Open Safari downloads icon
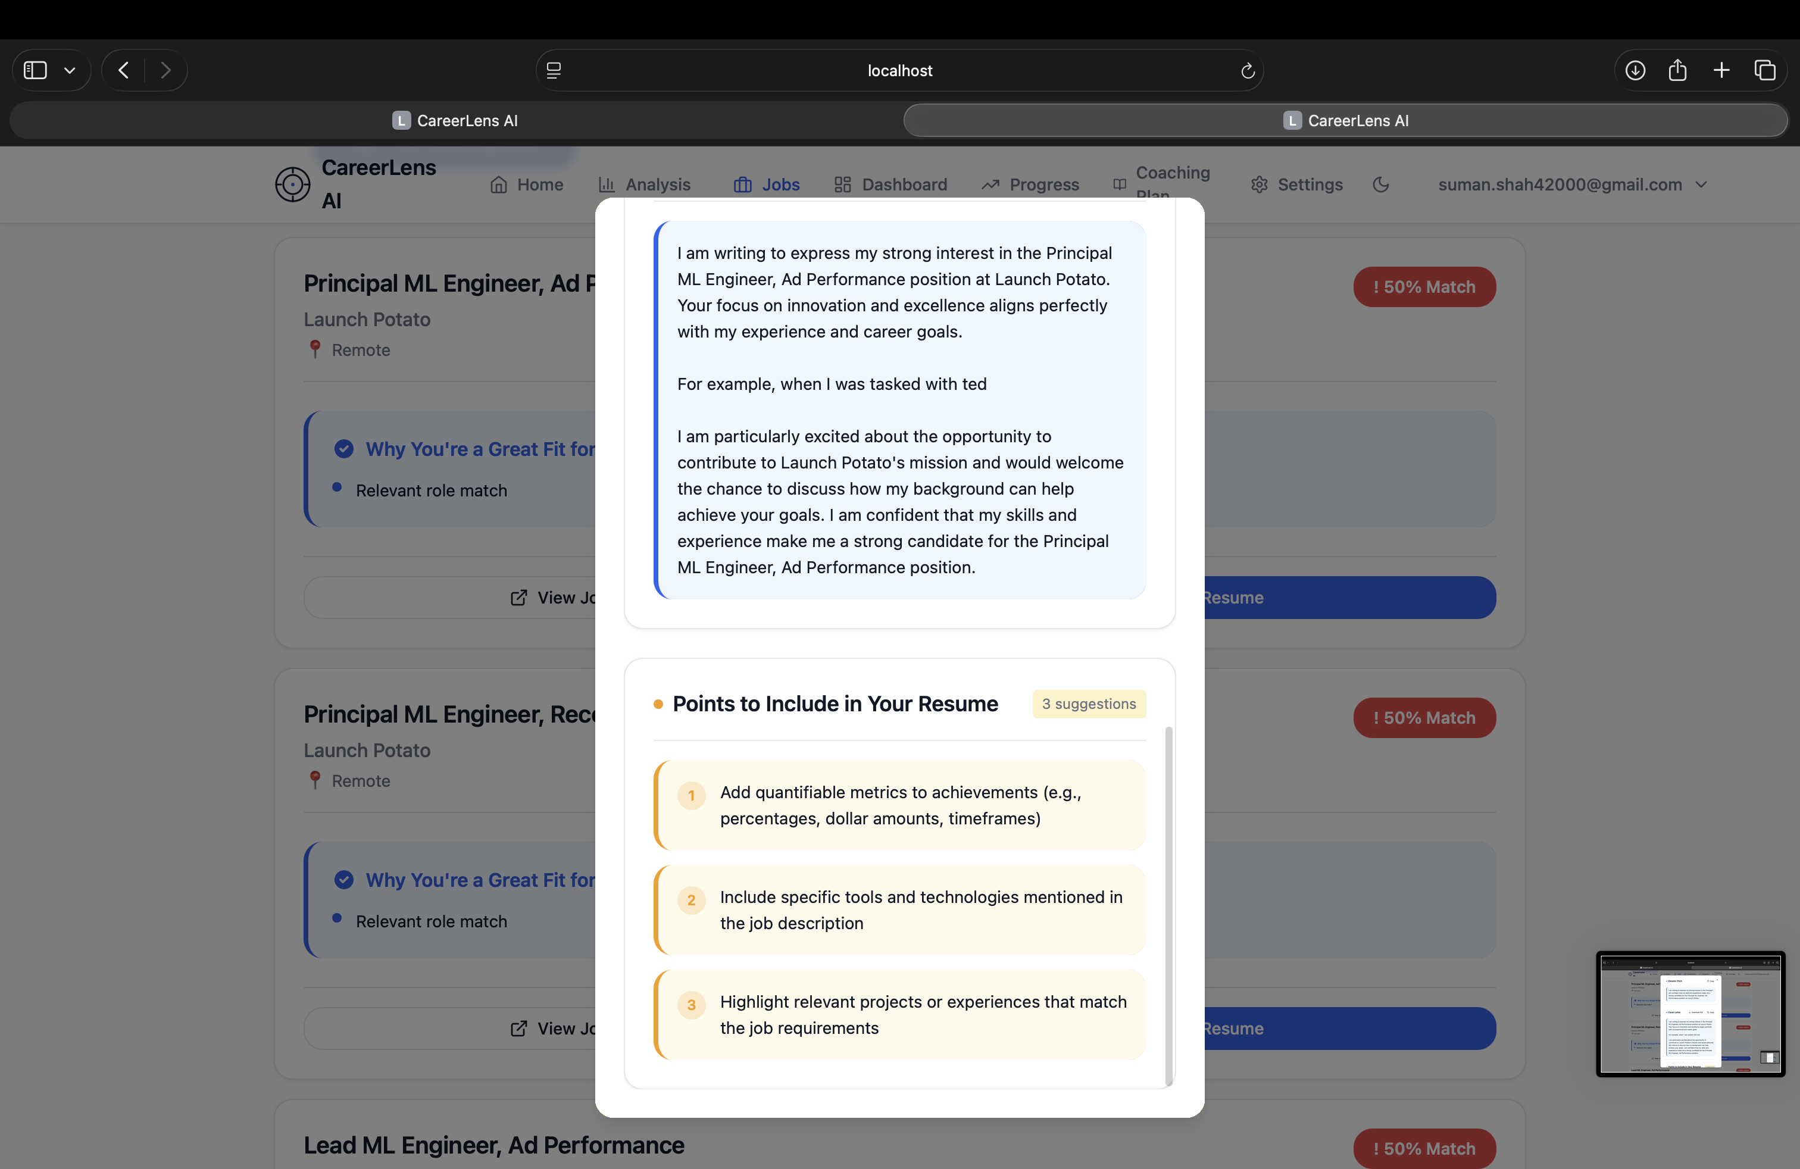Screen dimensions: 1800x1169 click(1635, 70)
